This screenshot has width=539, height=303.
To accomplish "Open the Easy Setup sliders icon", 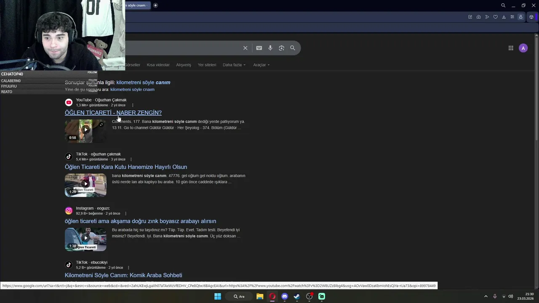I will click(x=512, y=17).
